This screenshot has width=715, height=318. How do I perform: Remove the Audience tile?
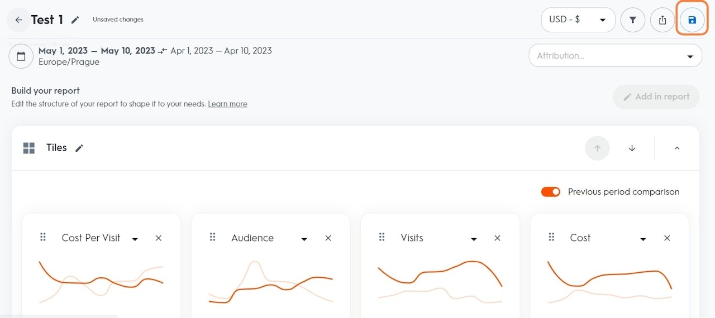(x=328, y=238)
